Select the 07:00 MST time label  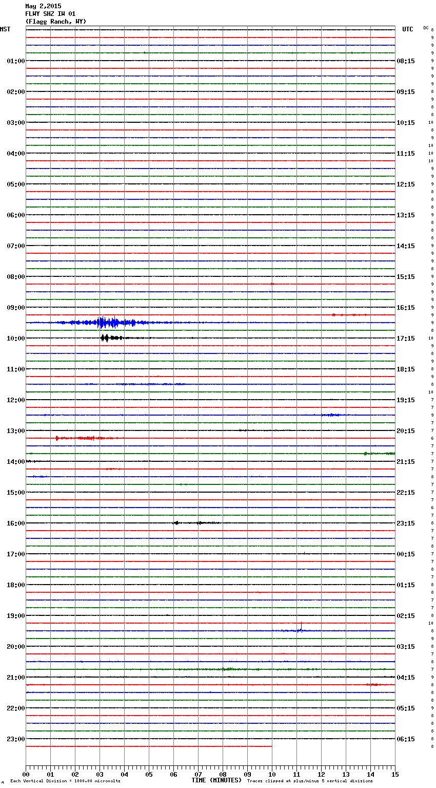coord(16,246)
